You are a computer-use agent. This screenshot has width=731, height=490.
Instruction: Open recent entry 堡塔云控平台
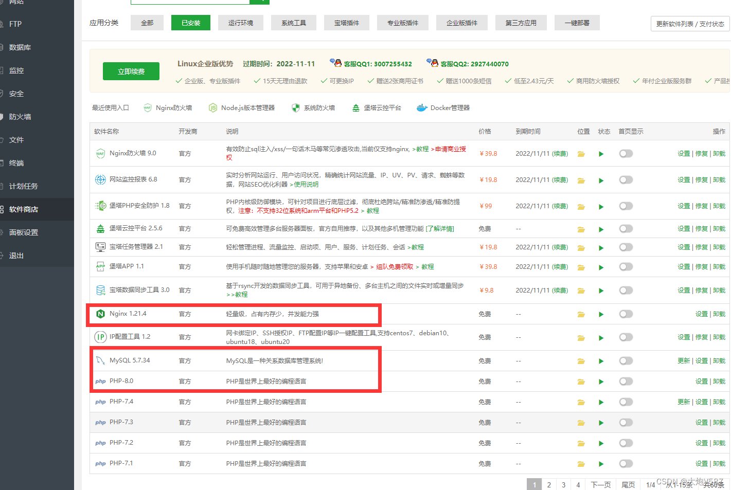[376, 107]
